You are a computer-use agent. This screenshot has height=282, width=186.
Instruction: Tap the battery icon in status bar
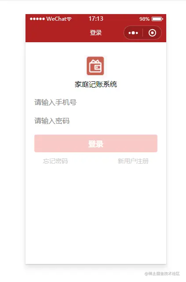coord(157,19)
